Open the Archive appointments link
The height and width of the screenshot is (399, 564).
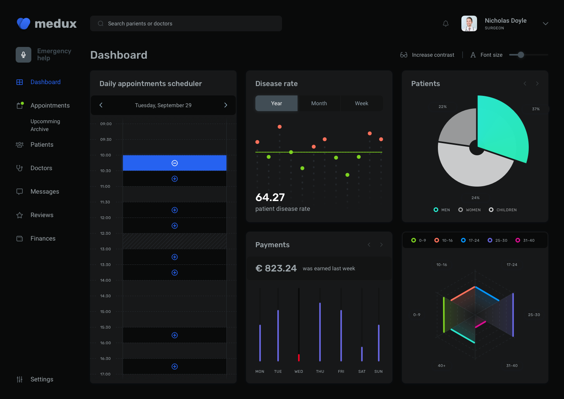pyautogui.click(x=40, y=129)
